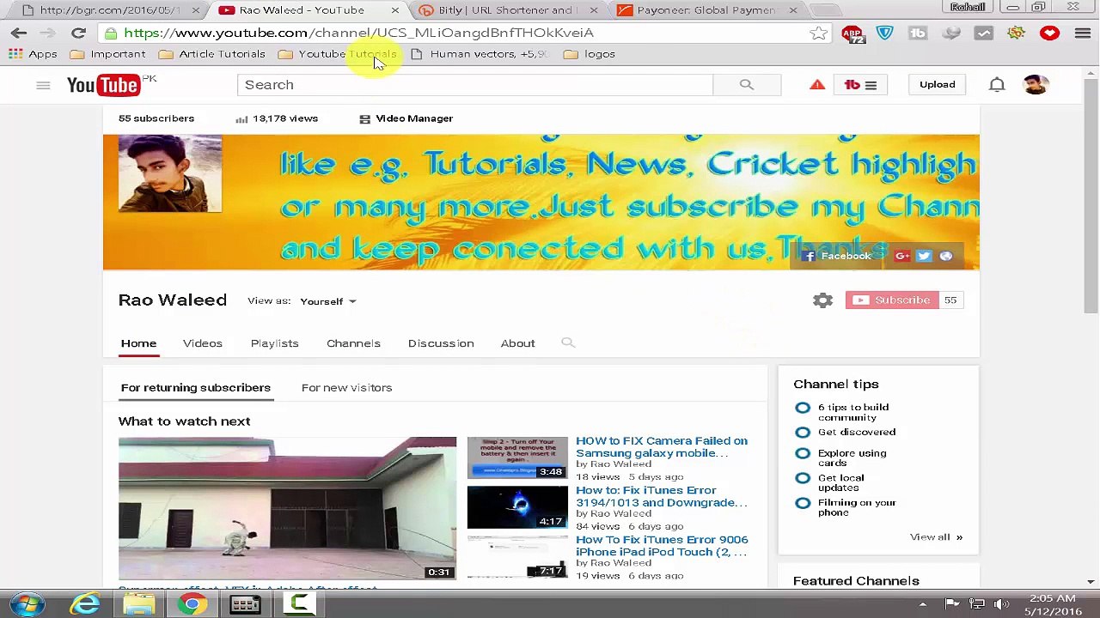Click the '55 subscribers' count

156,118
